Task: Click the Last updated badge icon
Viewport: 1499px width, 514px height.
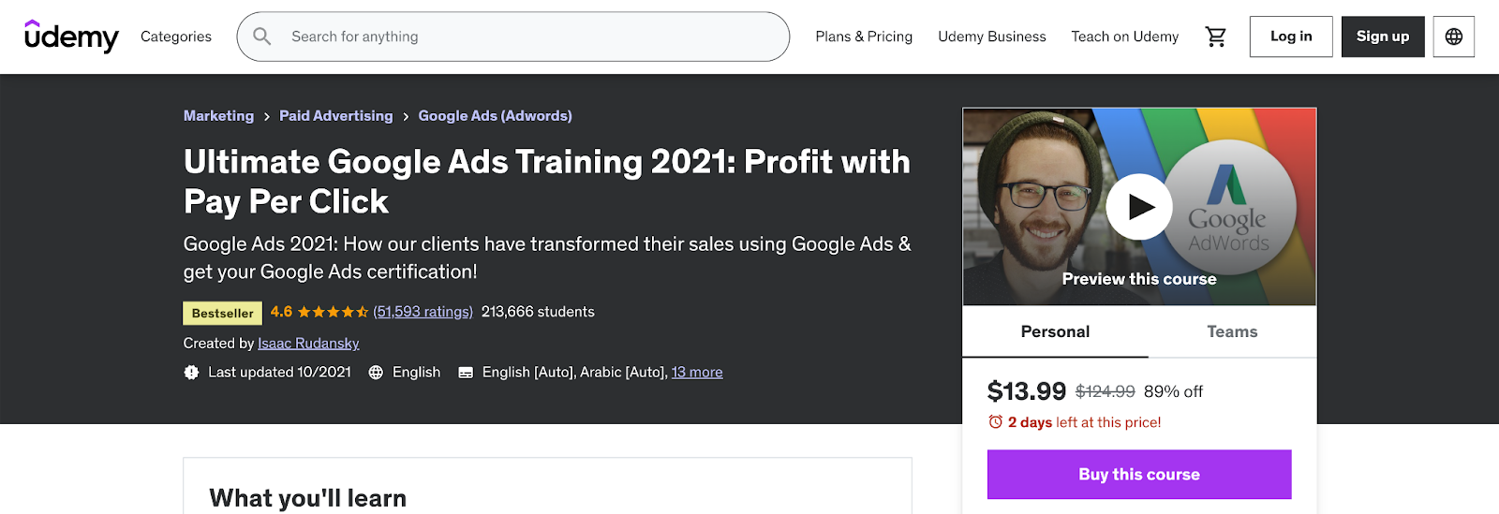Action: [191, 373]
